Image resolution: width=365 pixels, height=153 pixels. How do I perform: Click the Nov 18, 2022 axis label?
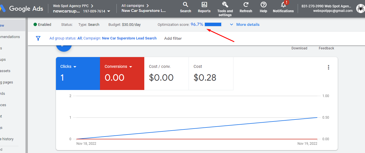click(x=86, y=144)
